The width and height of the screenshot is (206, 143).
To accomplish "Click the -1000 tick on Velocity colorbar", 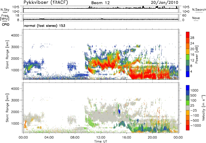I will point(196,125).
